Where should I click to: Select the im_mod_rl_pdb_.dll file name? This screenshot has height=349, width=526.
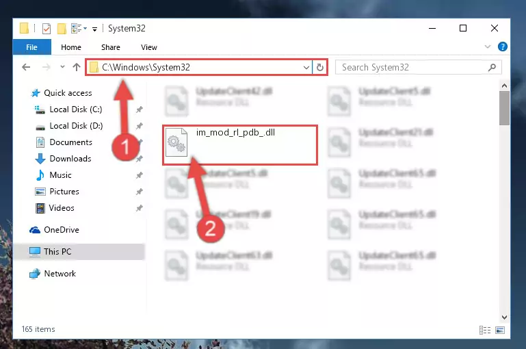coord(235,133)
